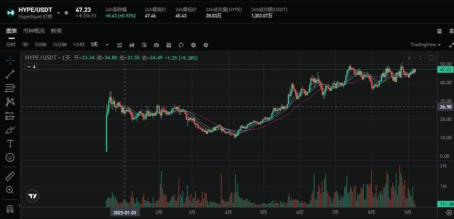The image size is (454, 219).
Task: Click the reset chart refresh icon
Action: pyautogui.click(x=181, y=45)
